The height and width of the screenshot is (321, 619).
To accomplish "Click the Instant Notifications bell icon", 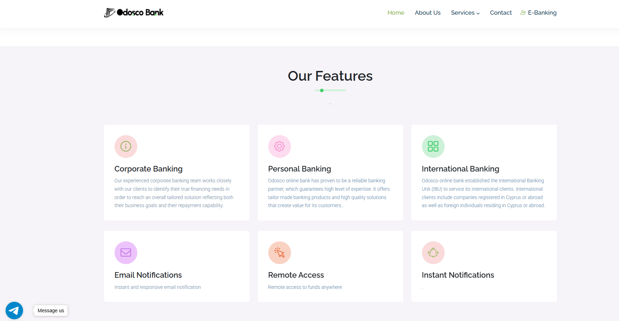I will click(x=433, y=253).
